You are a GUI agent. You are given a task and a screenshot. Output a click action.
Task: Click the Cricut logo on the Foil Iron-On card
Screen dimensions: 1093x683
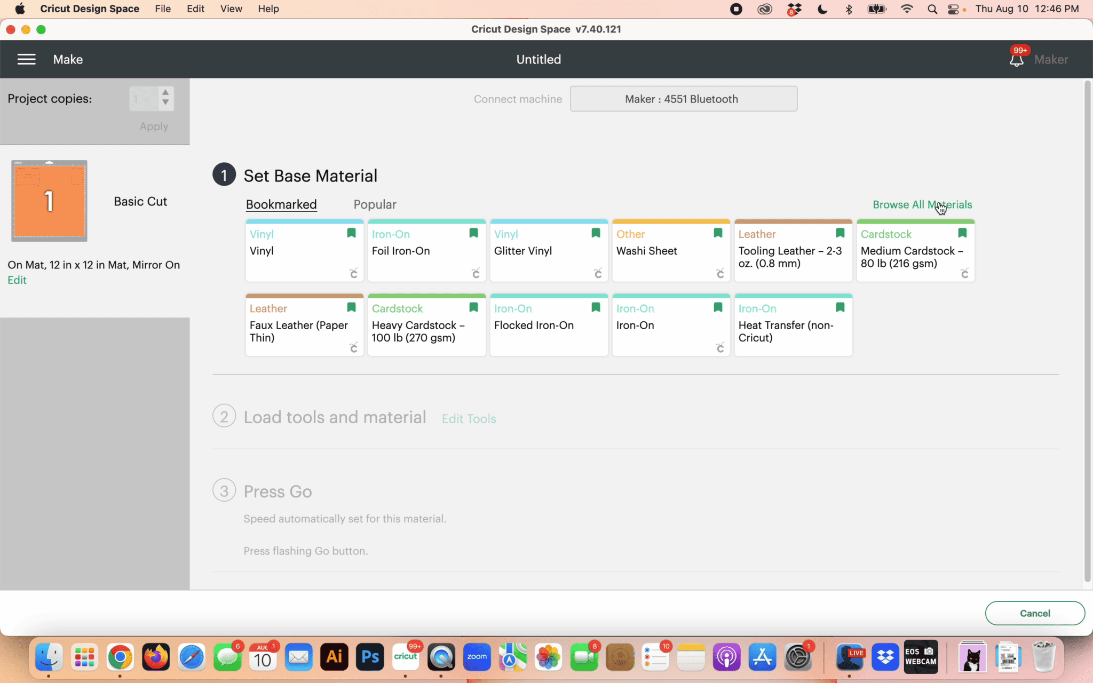coord(476,273)
